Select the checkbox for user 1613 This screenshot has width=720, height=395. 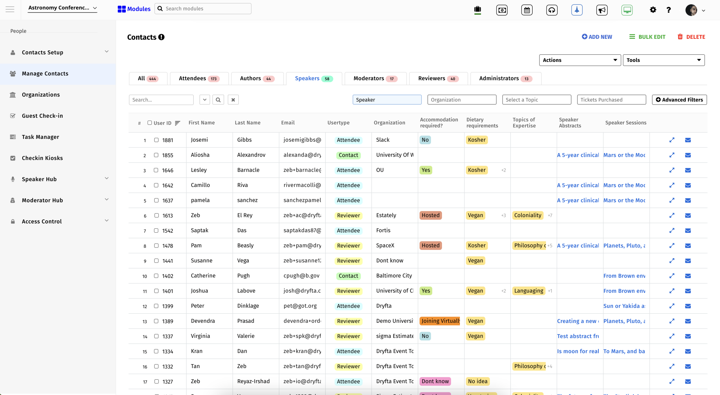(x=156, y=215)
